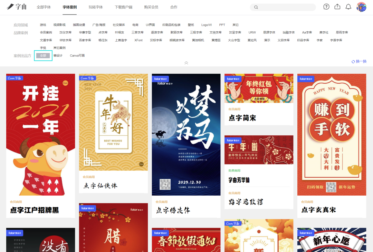Open the 赚到手软 poster thumbnail
The width and height of the screenshot is (373, 252).
pyautogui.click(x=332, y=134)
